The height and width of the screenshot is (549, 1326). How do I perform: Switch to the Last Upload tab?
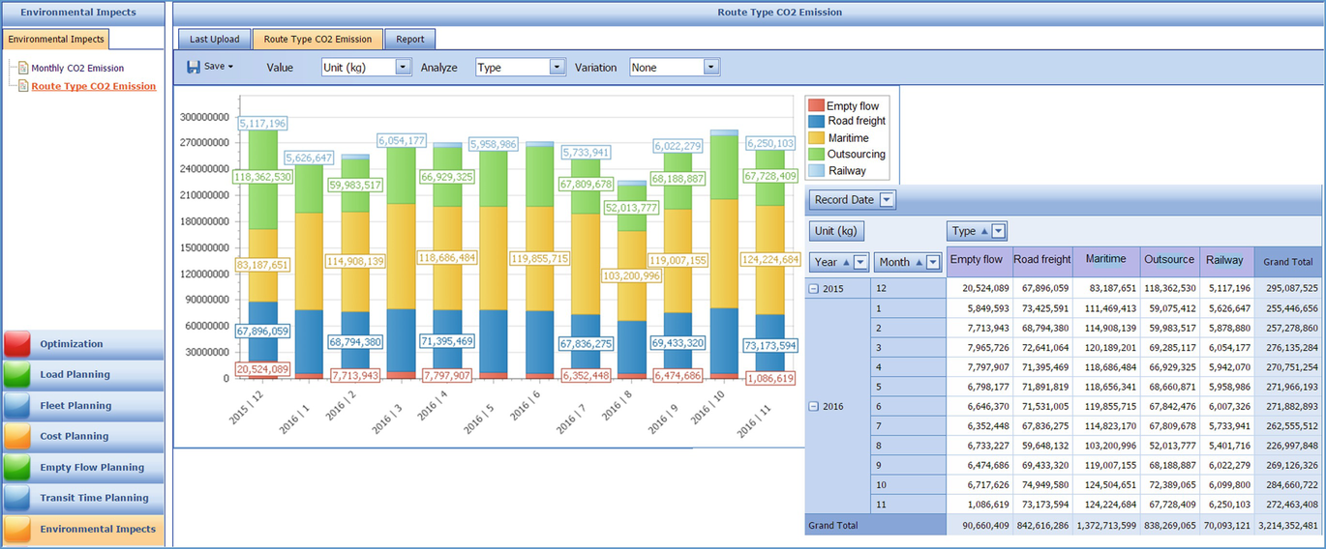215,40
